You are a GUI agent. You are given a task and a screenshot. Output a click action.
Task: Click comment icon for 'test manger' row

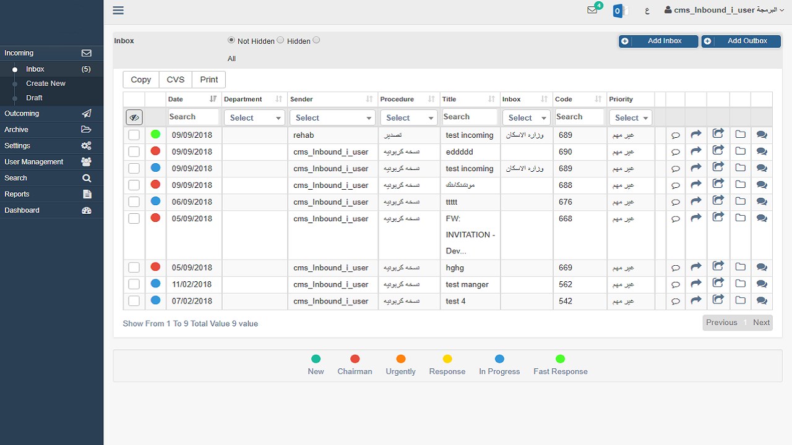coord(676,285)
